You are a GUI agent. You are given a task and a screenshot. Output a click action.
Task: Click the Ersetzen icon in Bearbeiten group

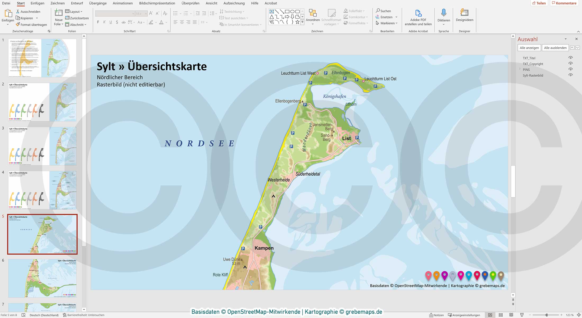[378, 17]
